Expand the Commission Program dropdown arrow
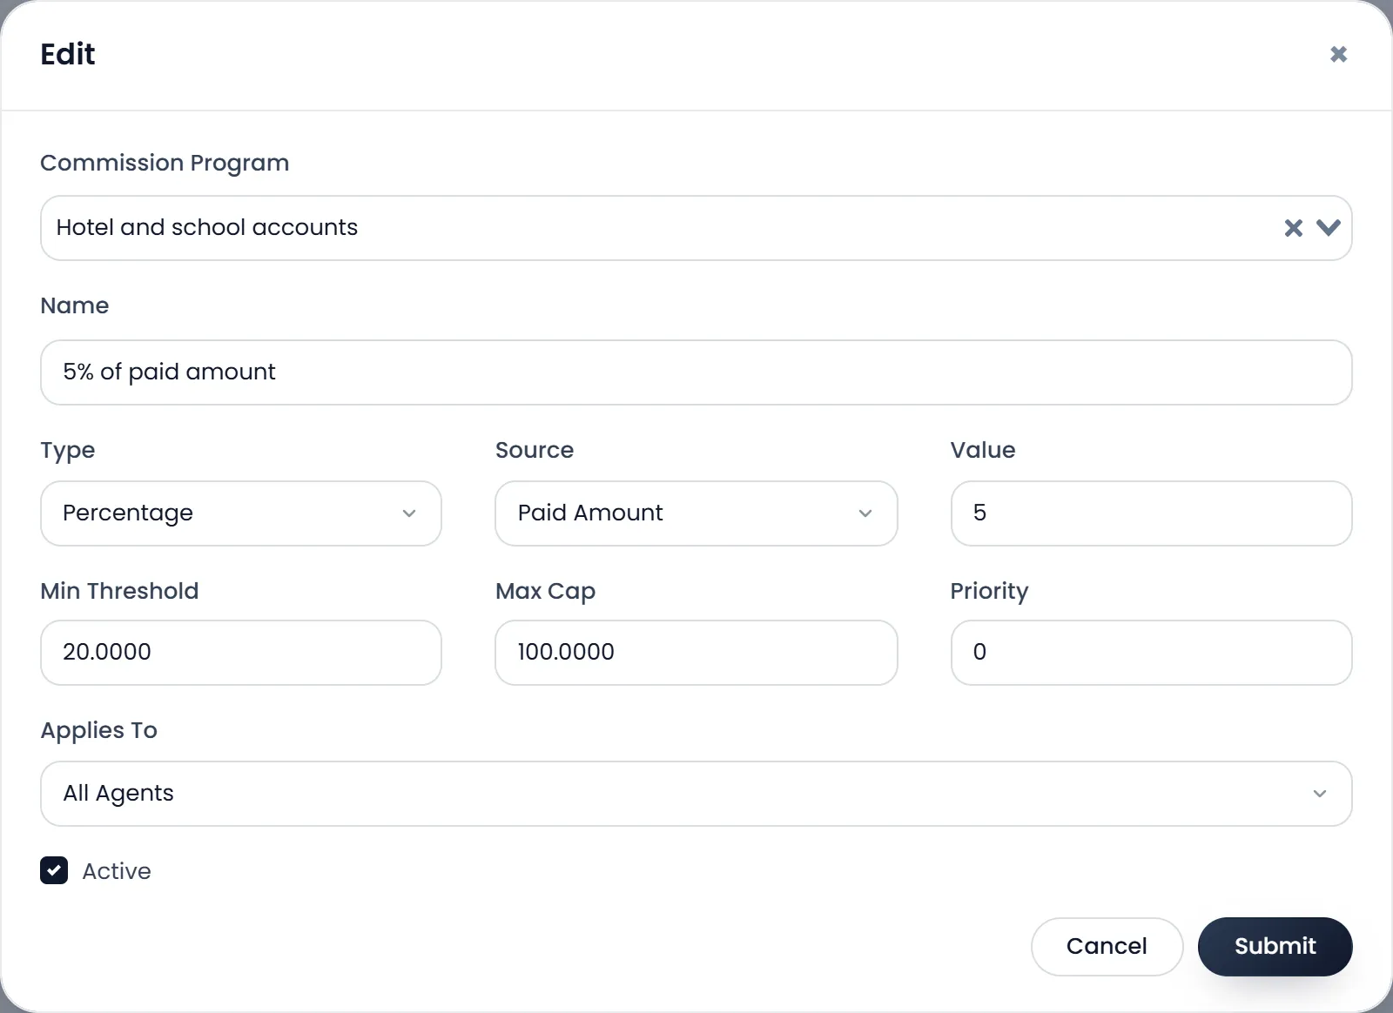The height and width of the screenshot is (1013, 1393). [1328, 228]
